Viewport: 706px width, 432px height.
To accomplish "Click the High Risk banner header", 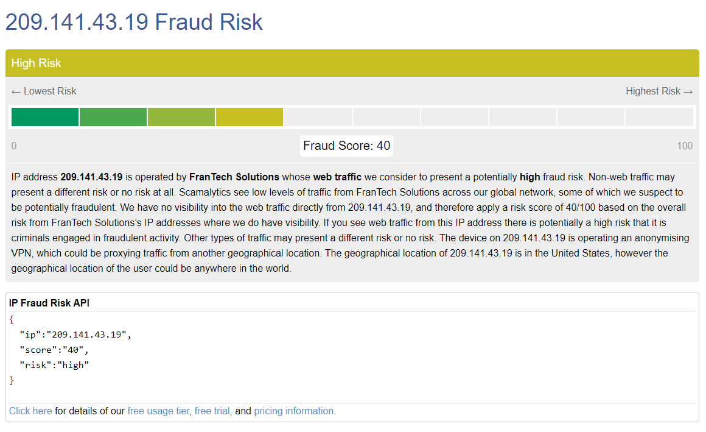I will click(x=37, y=63).
